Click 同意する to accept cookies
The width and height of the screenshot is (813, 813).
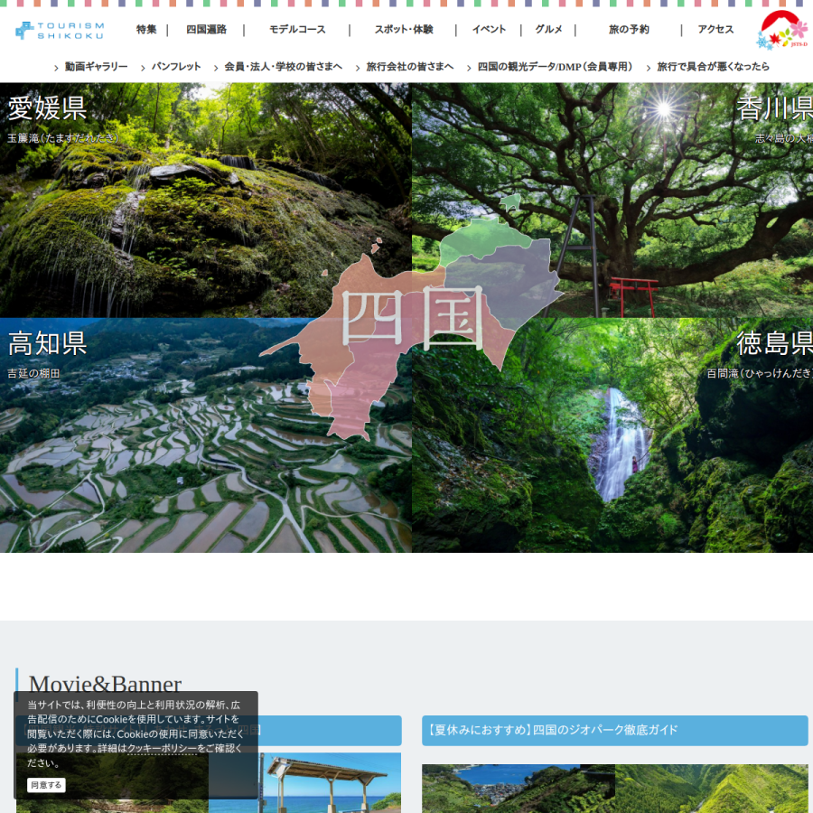tap(46, 785)
